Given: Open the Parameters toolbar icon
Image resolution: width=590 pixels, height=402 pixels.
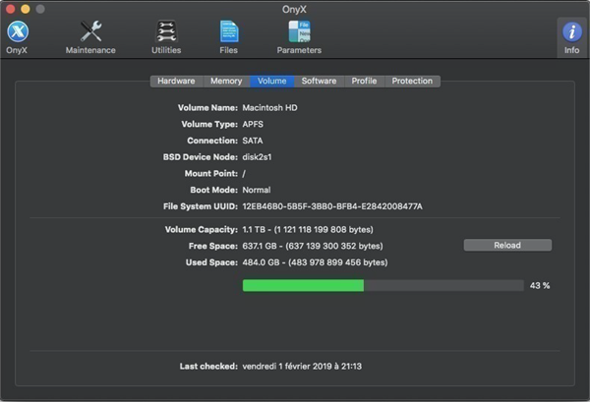Looking at the screenshot, I should (299, 37).
